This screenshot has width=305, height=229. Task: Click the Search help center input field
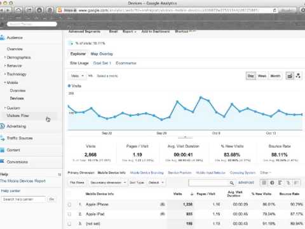[24, 199]
